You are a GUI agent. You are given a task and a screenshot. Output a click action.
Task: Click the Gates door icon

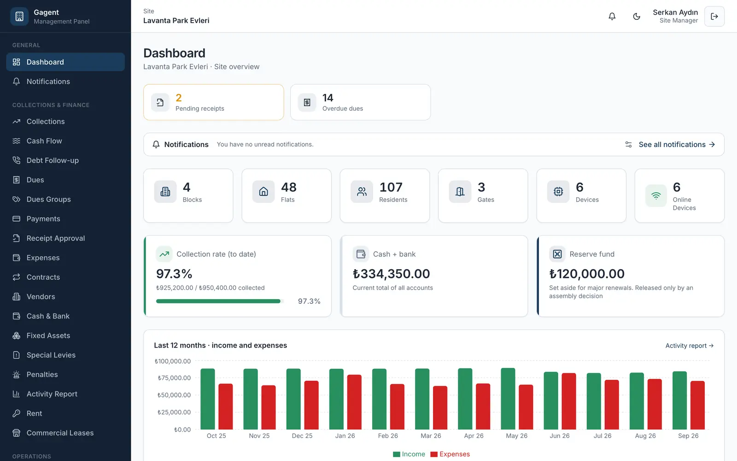pos(460,191)
